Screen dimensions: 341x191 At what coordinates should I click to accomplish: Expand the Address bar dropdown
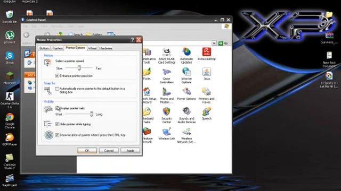pos(214,43)
